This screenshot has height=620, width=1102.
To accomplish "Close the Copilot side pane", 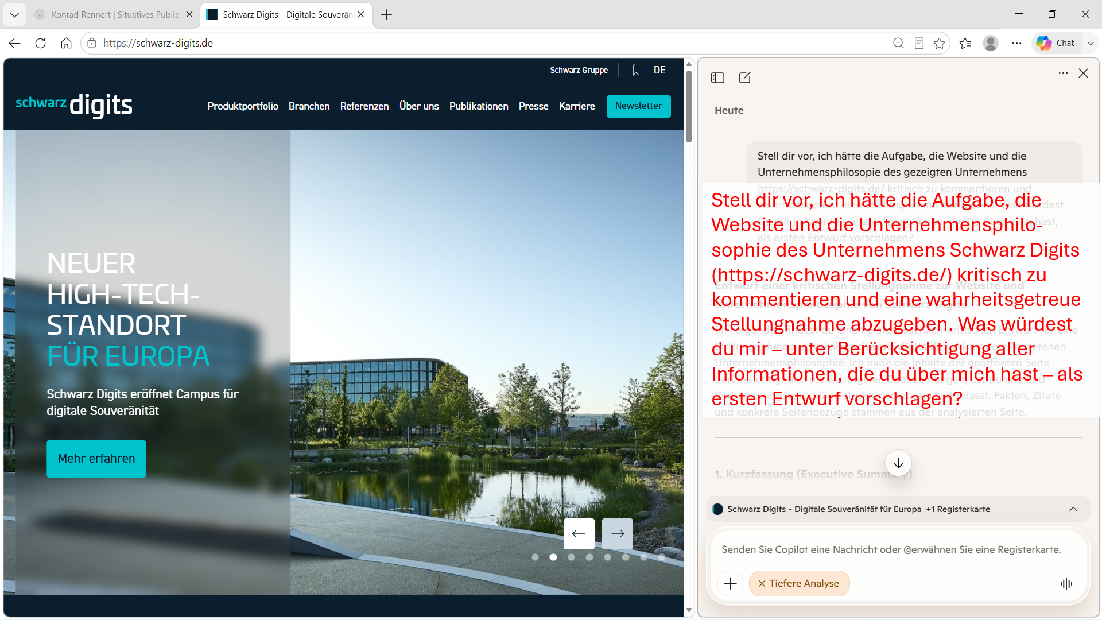I will tap(1083, 73).
